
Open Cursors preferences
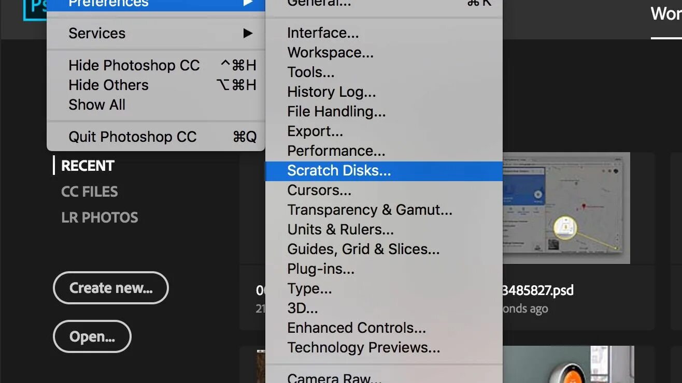[384, 190]
